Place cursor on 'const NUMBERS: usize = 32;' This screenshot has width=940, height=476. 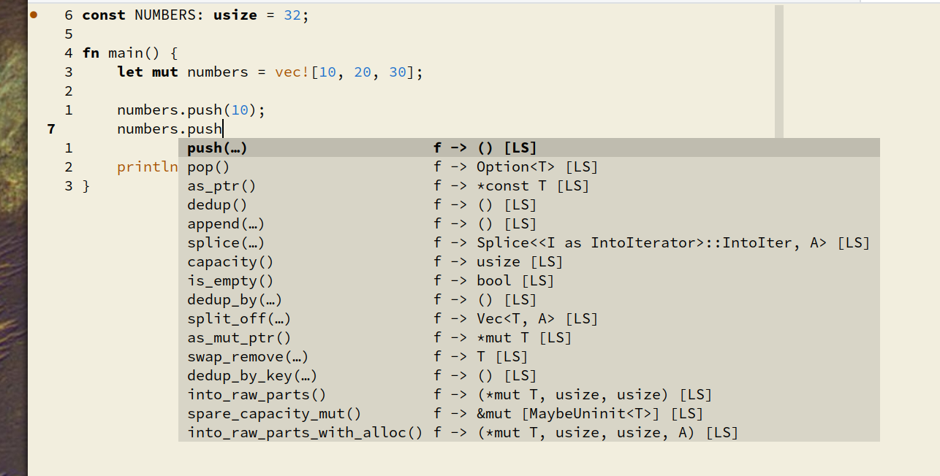(196, 15)
